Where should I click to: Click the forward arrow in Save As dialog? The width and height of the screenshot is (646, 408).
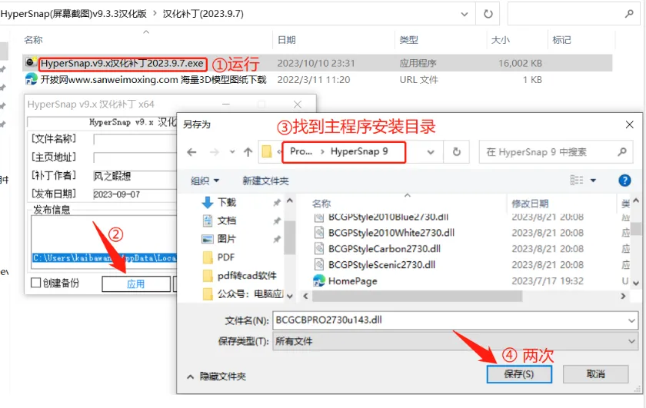(x=215, y=152)
